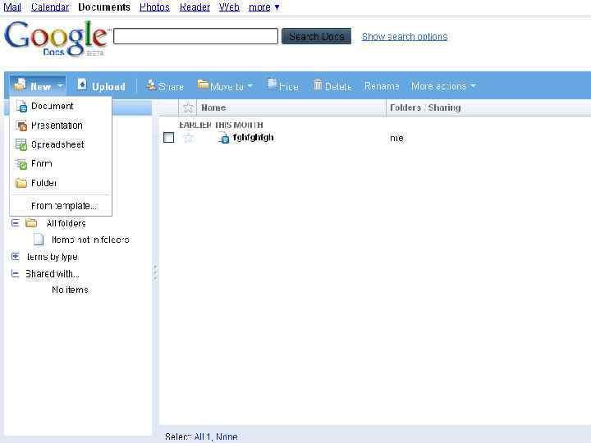Screen dimensions: 591x443
Task: Click the document icon beside fghfghfgh
Action: click(x=224, y=139)
